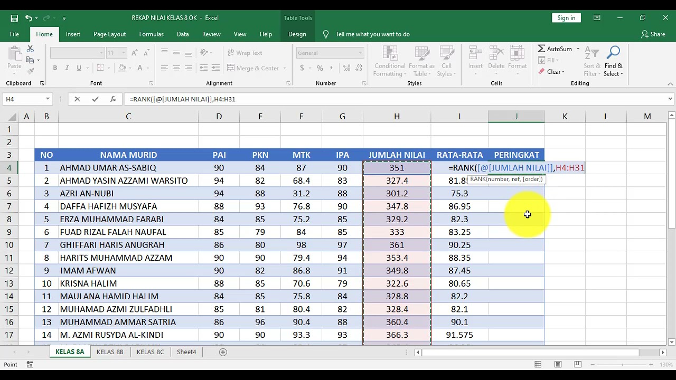Expand the Name Box dropdown
676x380 pixels.
[48, 99]
